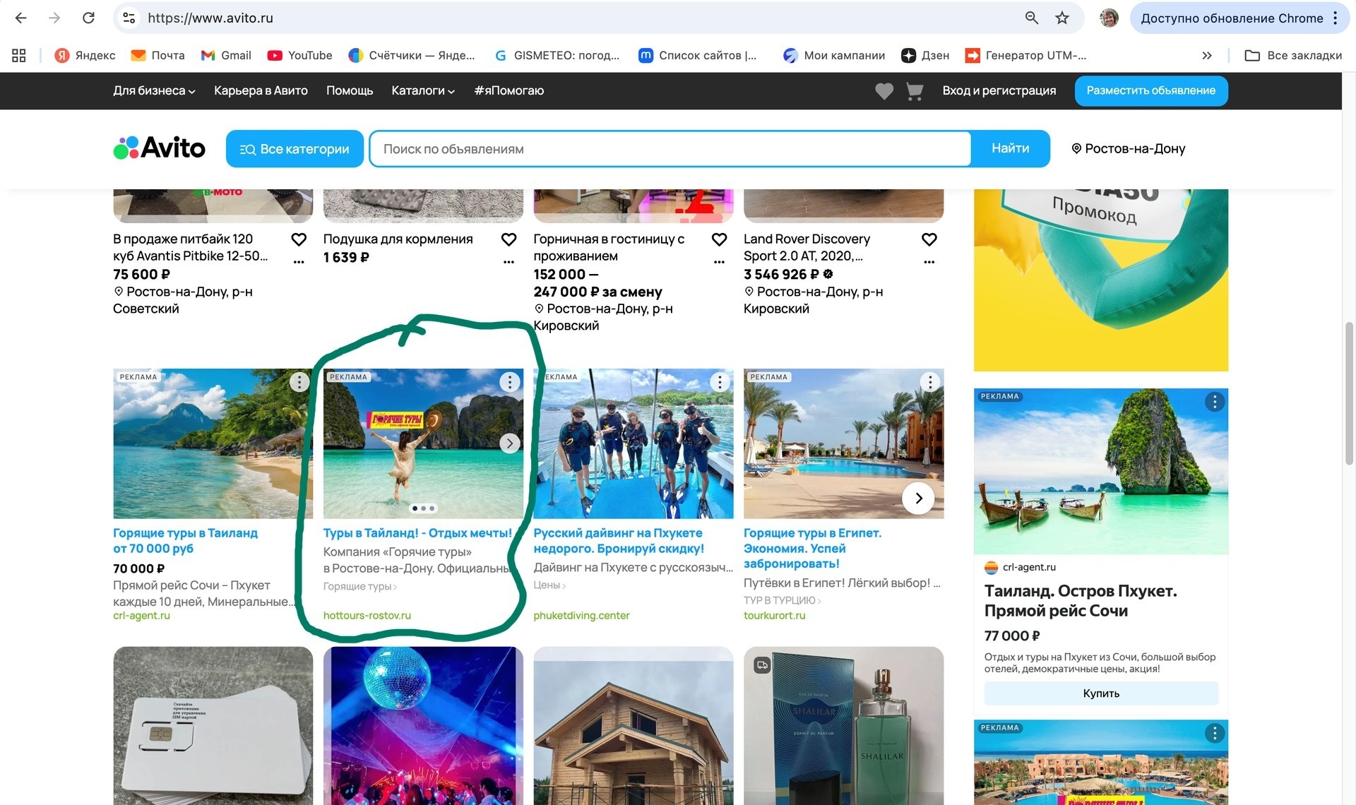Open the favorites heart icon in header
The width and height of the screenshot is (1356, 805).
click(x=884, y=91)
